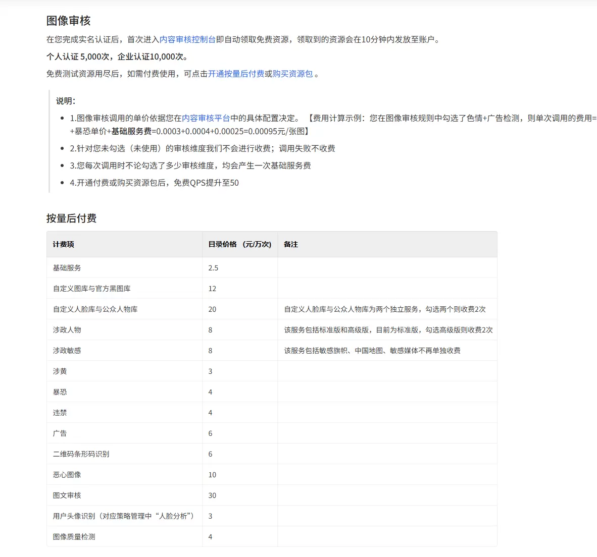Select the 用户头像识别 row label

point(123,516)
